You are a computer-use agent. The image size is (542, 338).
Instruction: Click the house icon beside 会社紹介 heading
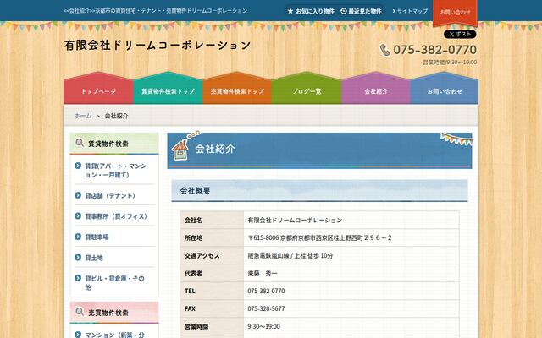coord(180,150)
